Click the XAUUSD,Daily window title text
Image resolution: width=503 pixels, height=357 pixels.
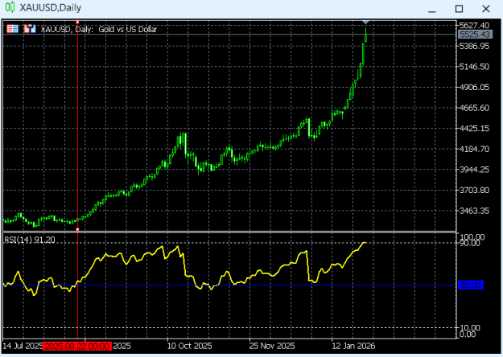51,8
